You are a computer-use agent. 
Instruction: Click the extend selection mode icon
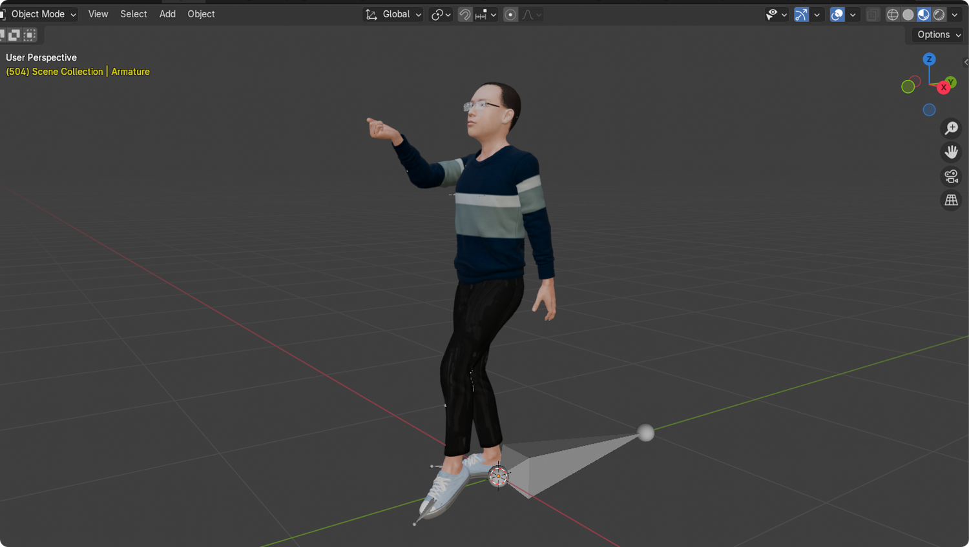pos(14,35)
